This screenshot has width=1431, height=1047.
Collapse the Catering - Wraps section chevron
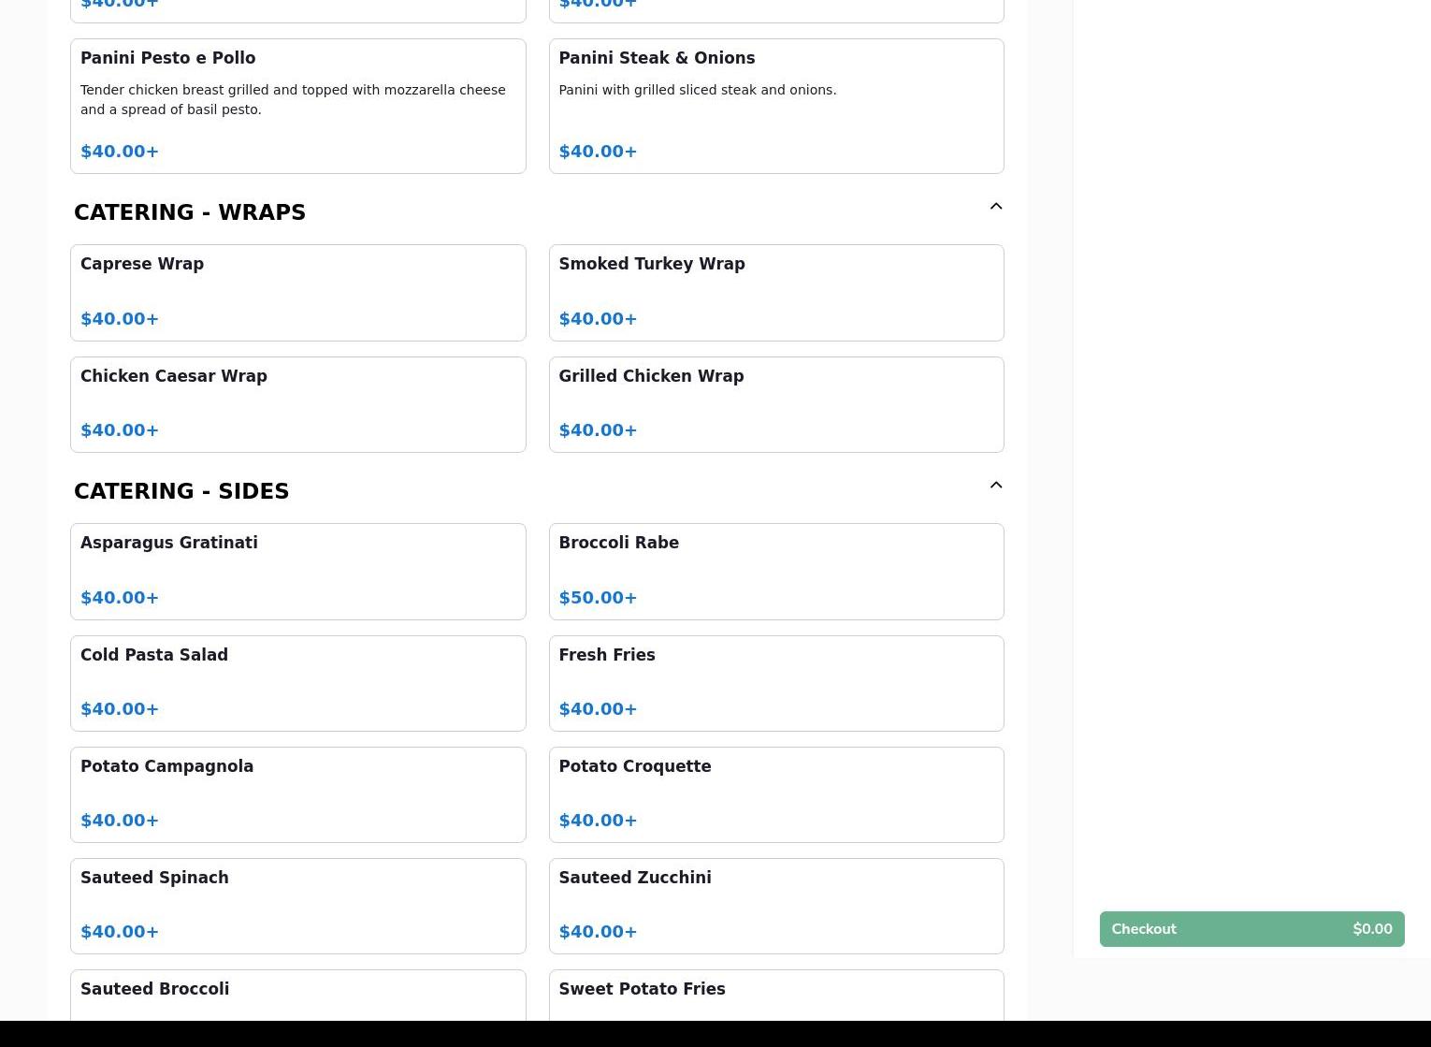point(996,206)
